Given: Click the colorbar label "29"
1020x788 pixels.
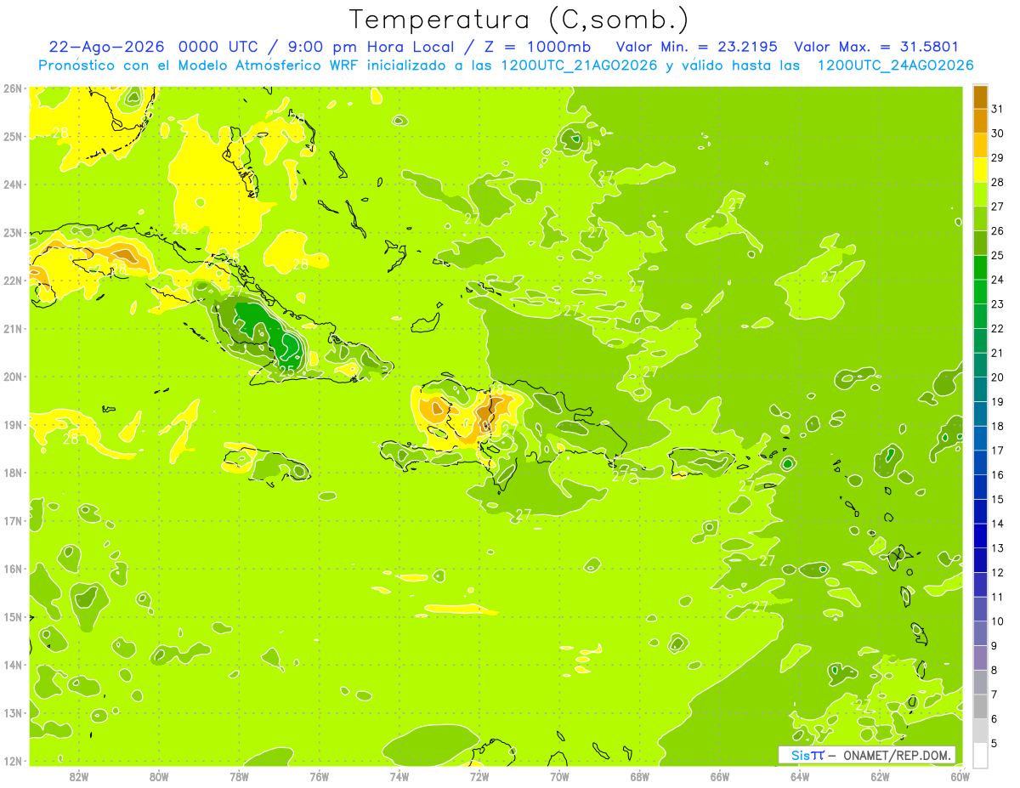Looking at the screenshot, I should coord(998,158).
